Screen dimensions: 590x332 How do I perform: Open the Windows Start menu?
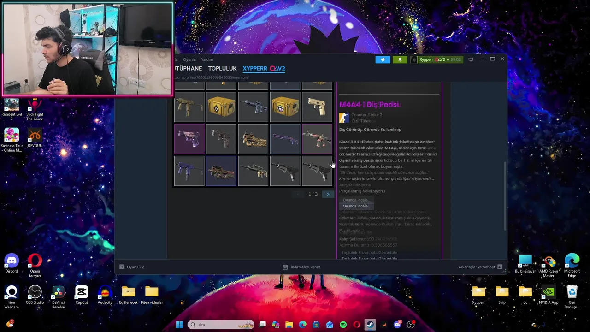pyautogui.click(x=179, y=325)
